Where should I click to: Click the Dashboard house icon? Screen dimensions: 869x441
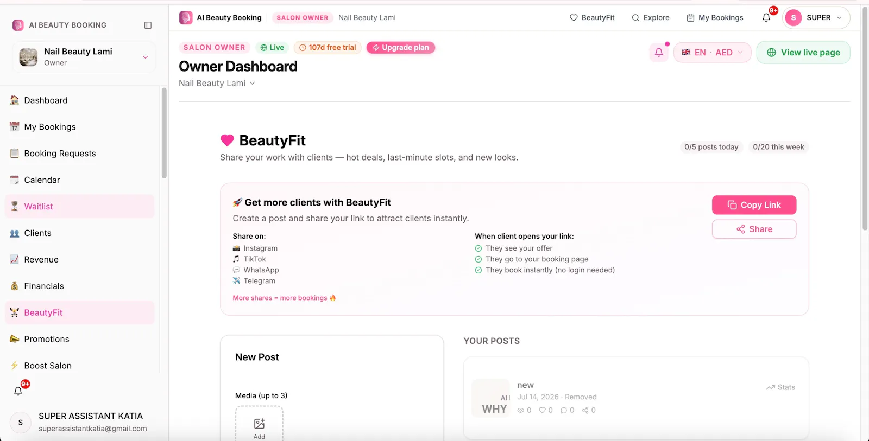point(15,100)
